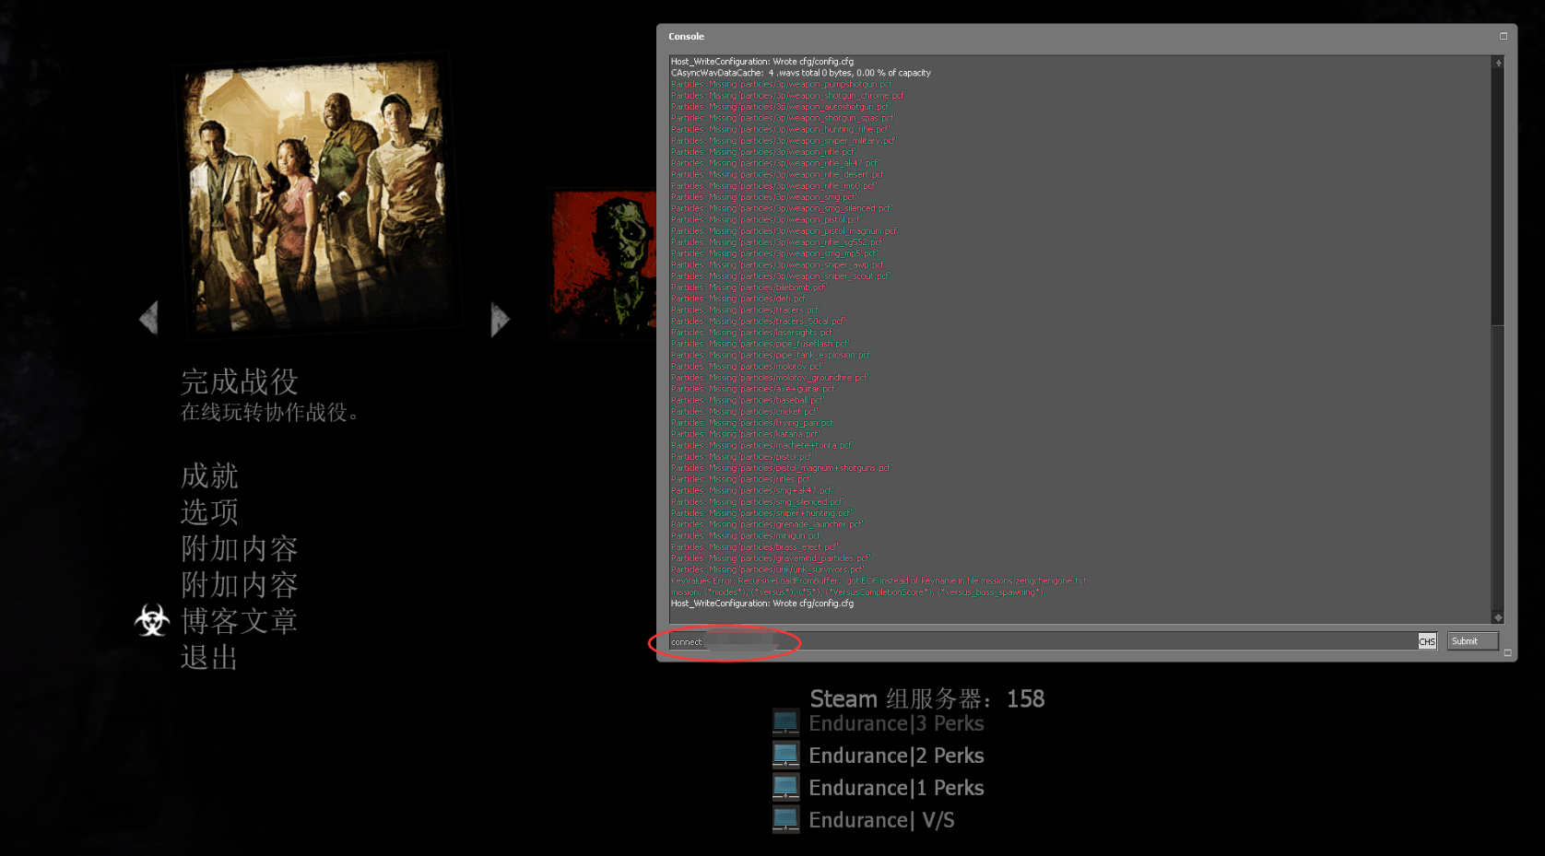
Task: Click the machete+tonfa.pcf missing line
Action: [x=762, y=445]
